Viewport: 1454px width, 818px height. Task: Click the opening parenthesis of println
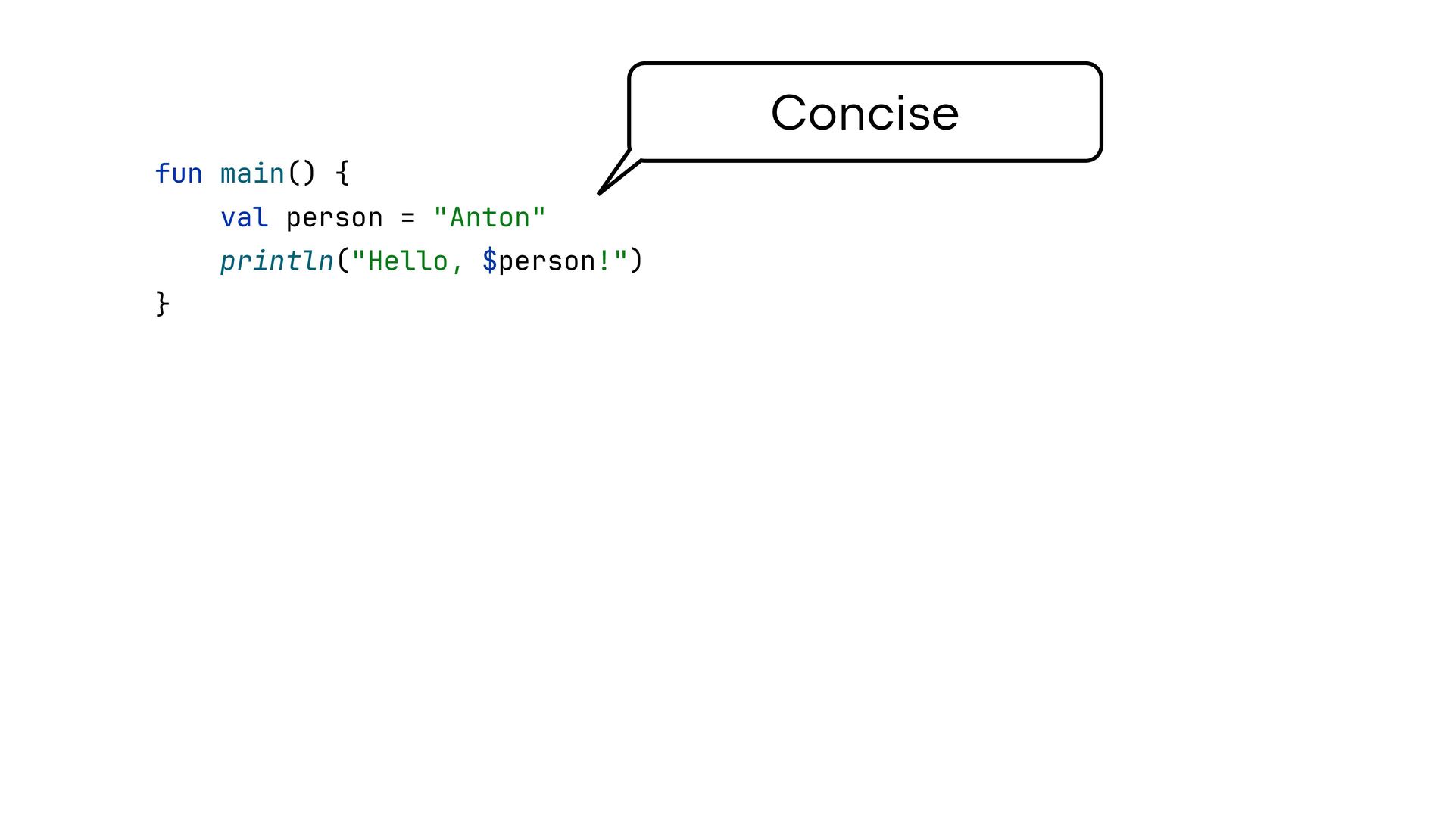point(342,260)
